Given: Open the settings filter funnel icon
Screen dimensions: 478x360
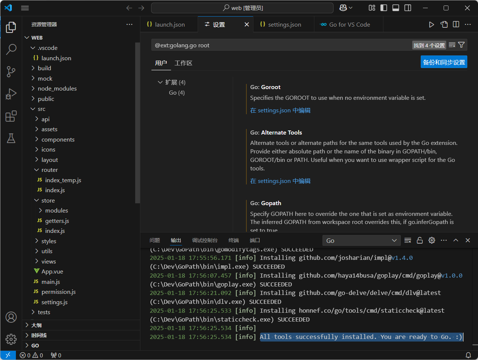Looking at the screenshot, I should [461, 45].
